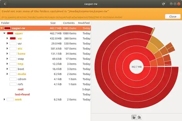Expand the usr folder
Viewport: 182px width, 121px height.
pos(7,44)
